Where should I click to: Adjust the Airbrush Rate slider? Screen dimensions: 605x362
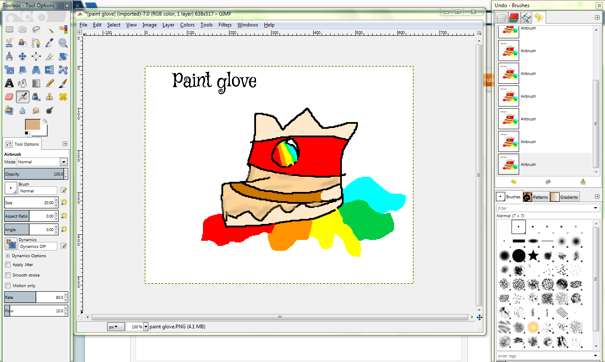click(x=34, y=297)
